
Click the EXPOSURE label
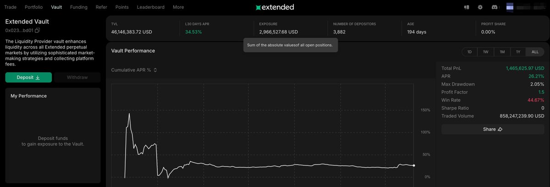tap(268, 24)
